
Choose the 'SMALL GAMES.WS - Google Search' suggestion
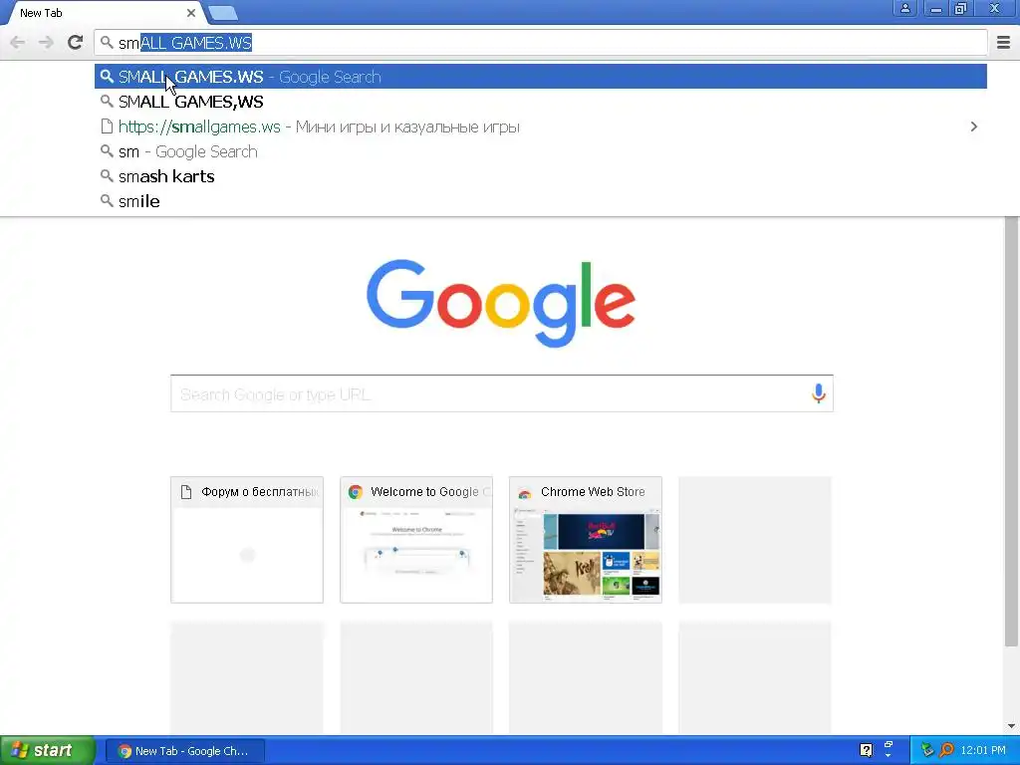pyautogui.click(x=541, y=77)
